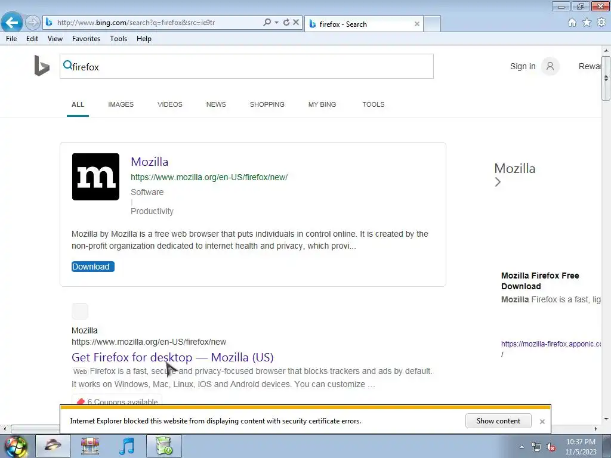Click horizontal scrollbar left arrow

pos(5,429)
